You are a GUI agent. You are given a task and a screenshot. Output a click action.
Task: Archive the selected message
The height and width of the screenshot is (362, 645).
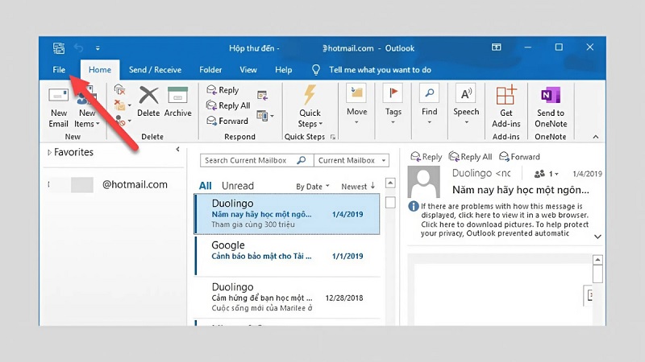click(x=177, y=102)
